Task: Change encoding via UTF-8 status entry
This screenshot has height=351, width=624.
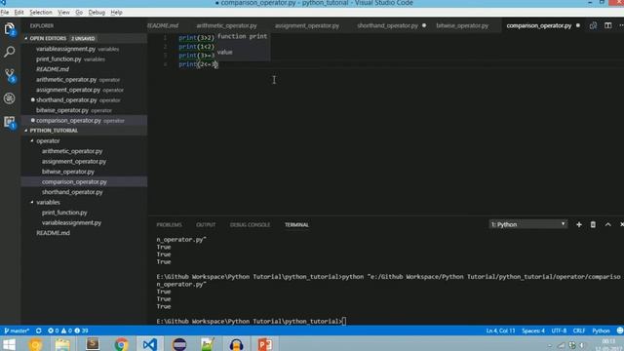Action: [x=559, y=331]
